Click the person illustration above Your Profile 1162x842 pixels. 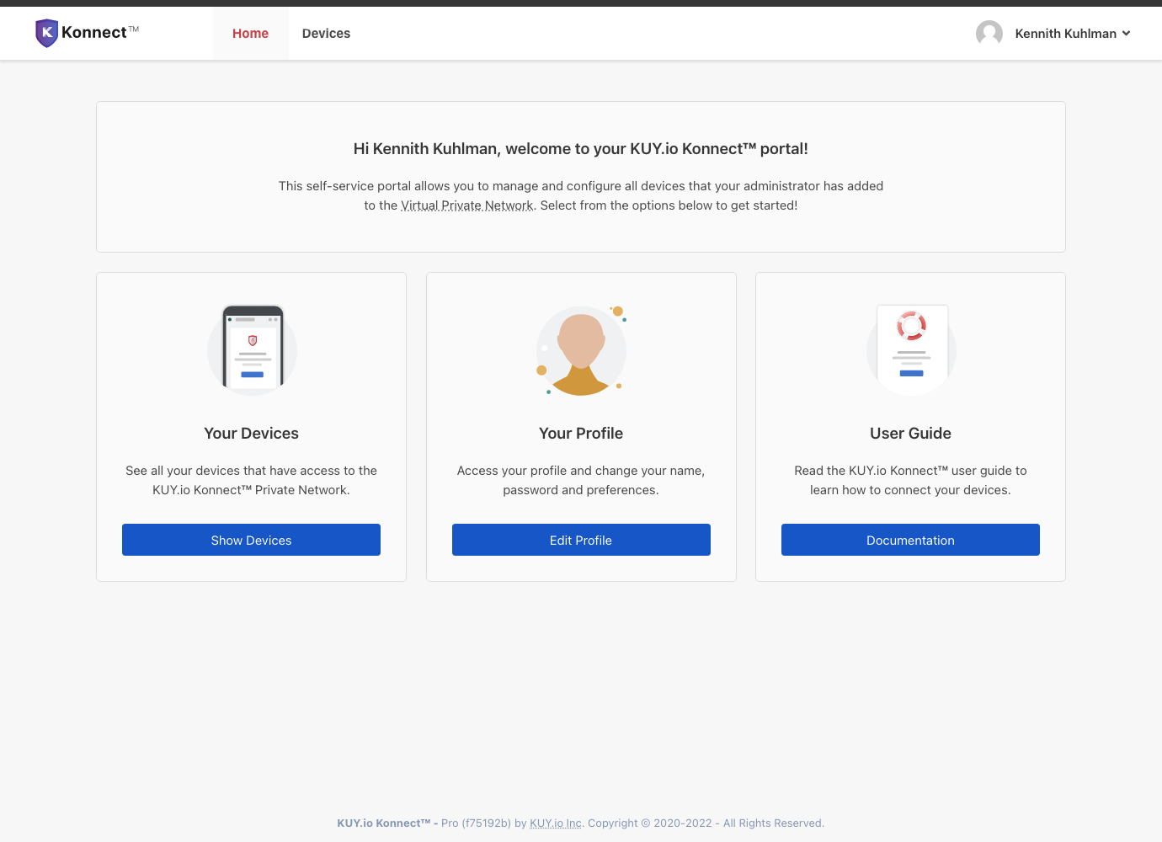click(582, 350)
